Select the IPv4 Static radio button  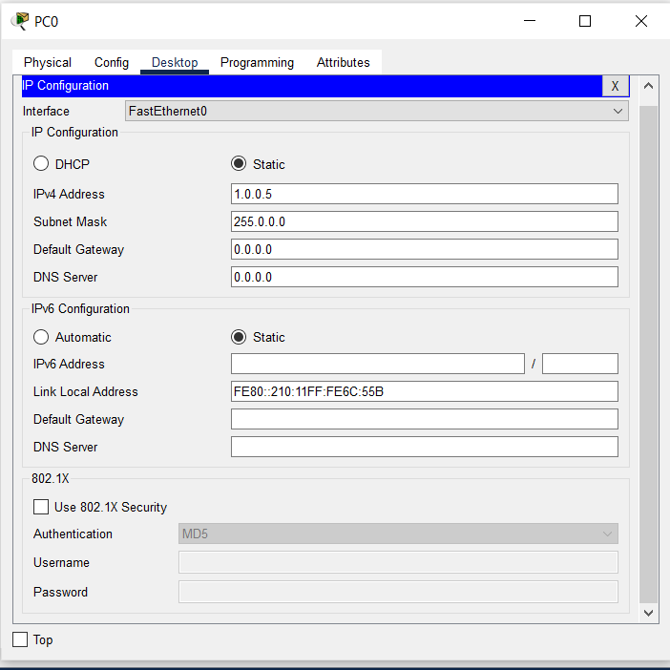pyautogui.click(x=239, y=164)
